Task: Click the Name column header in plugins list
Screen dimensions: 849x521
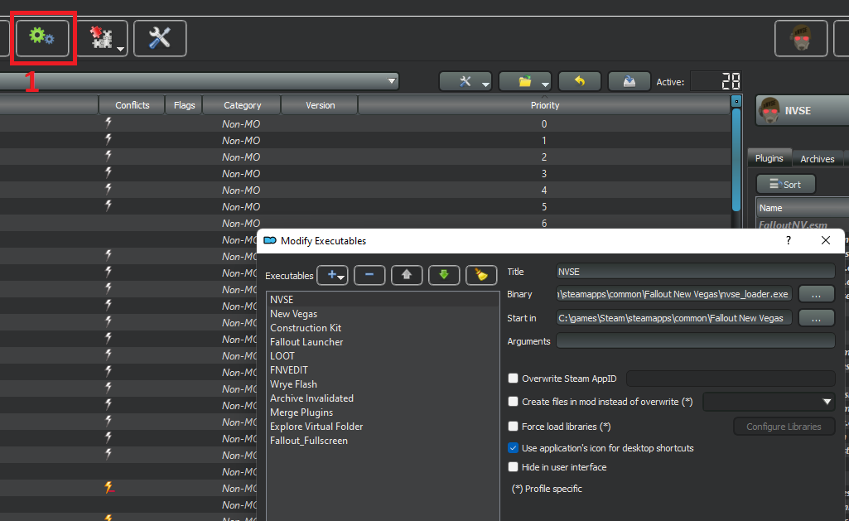Action: pos(803,208)
